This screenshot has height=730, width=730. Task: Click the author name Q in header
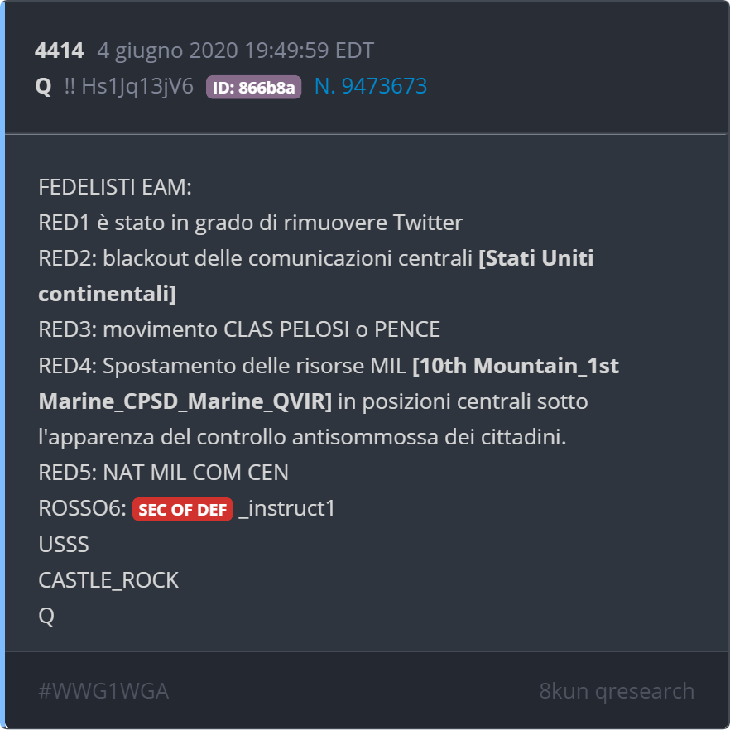(44, 87)
